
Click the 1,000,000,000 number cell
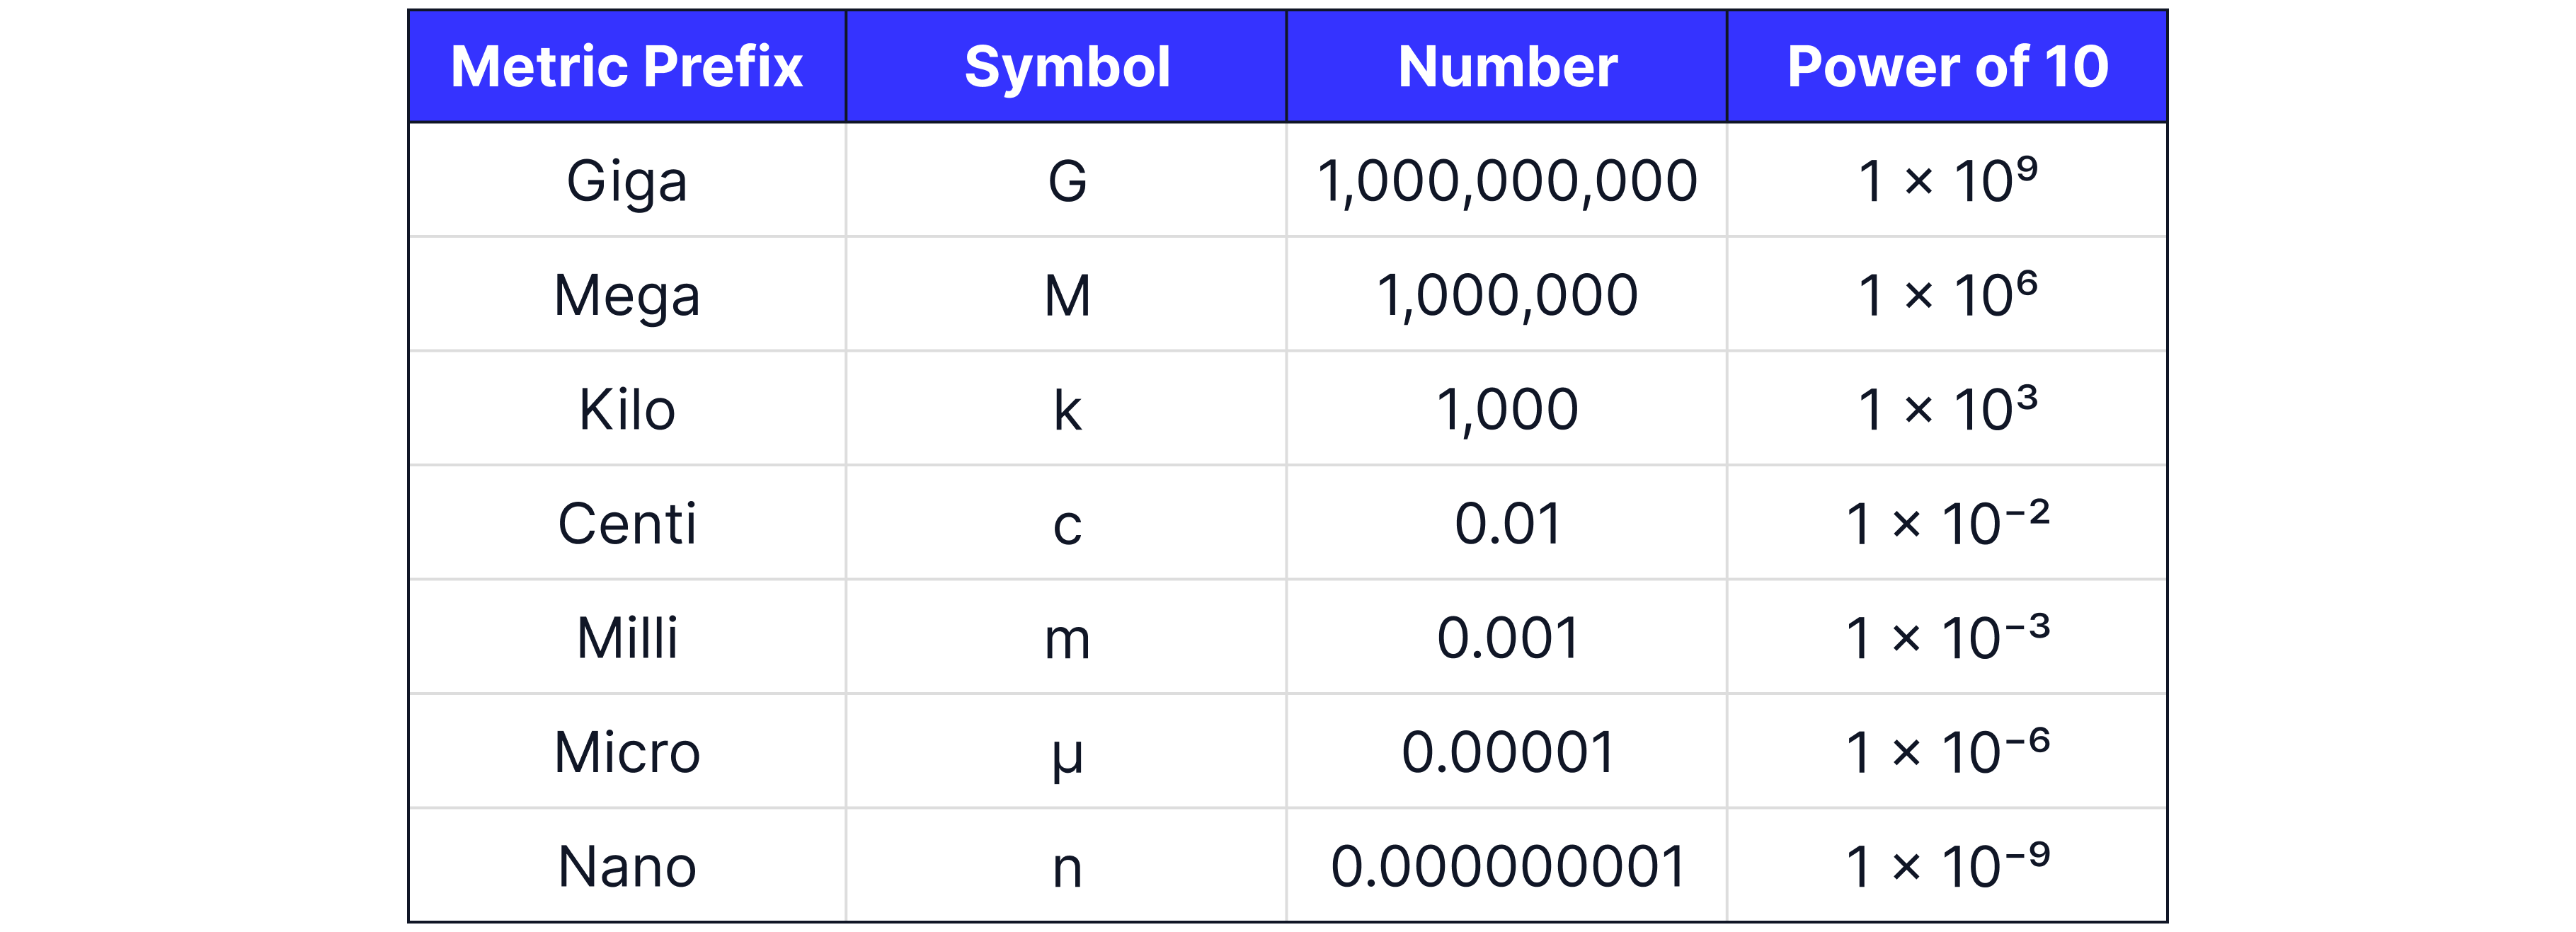1507,181
